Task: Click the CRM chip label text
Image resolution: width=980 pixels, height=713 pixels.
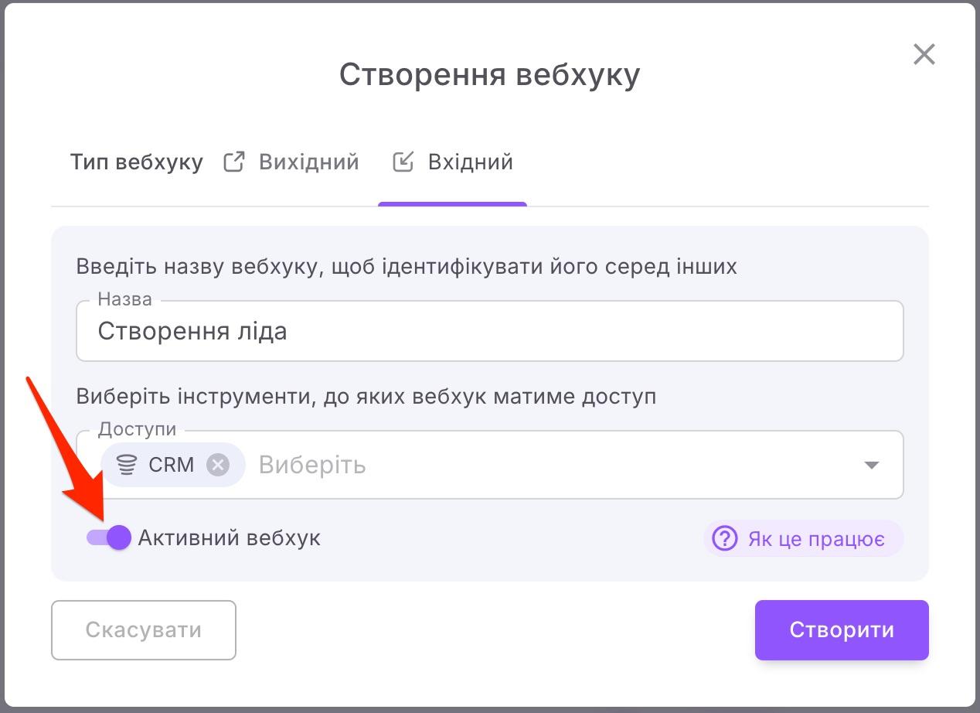Action: pos(172,465)
